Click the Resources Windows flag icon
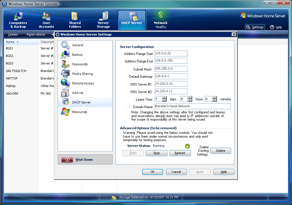This screenshot has height=205, width=292. pyautogui.click(x=65, y=112)
